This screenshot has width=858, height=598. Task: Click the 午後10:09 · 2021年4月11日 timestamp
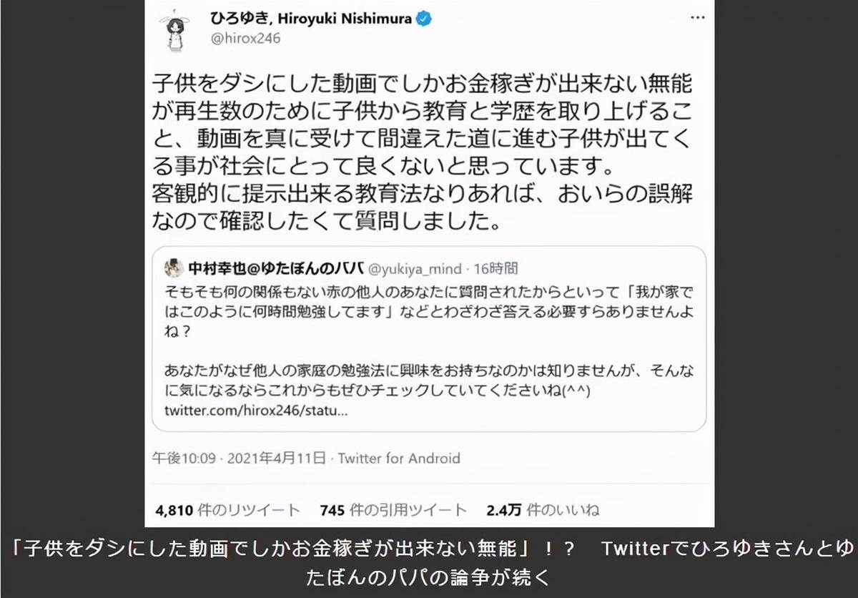click(239, 459)
